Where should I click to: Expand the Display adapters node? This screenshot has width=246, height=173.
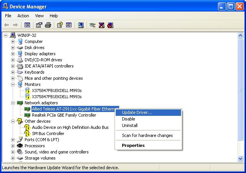[13, 54]
